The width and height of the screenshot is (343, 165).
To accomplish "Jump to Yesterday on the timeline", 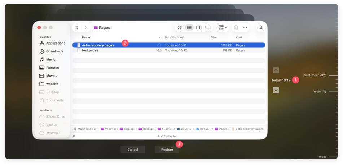I will coord(320,92).
